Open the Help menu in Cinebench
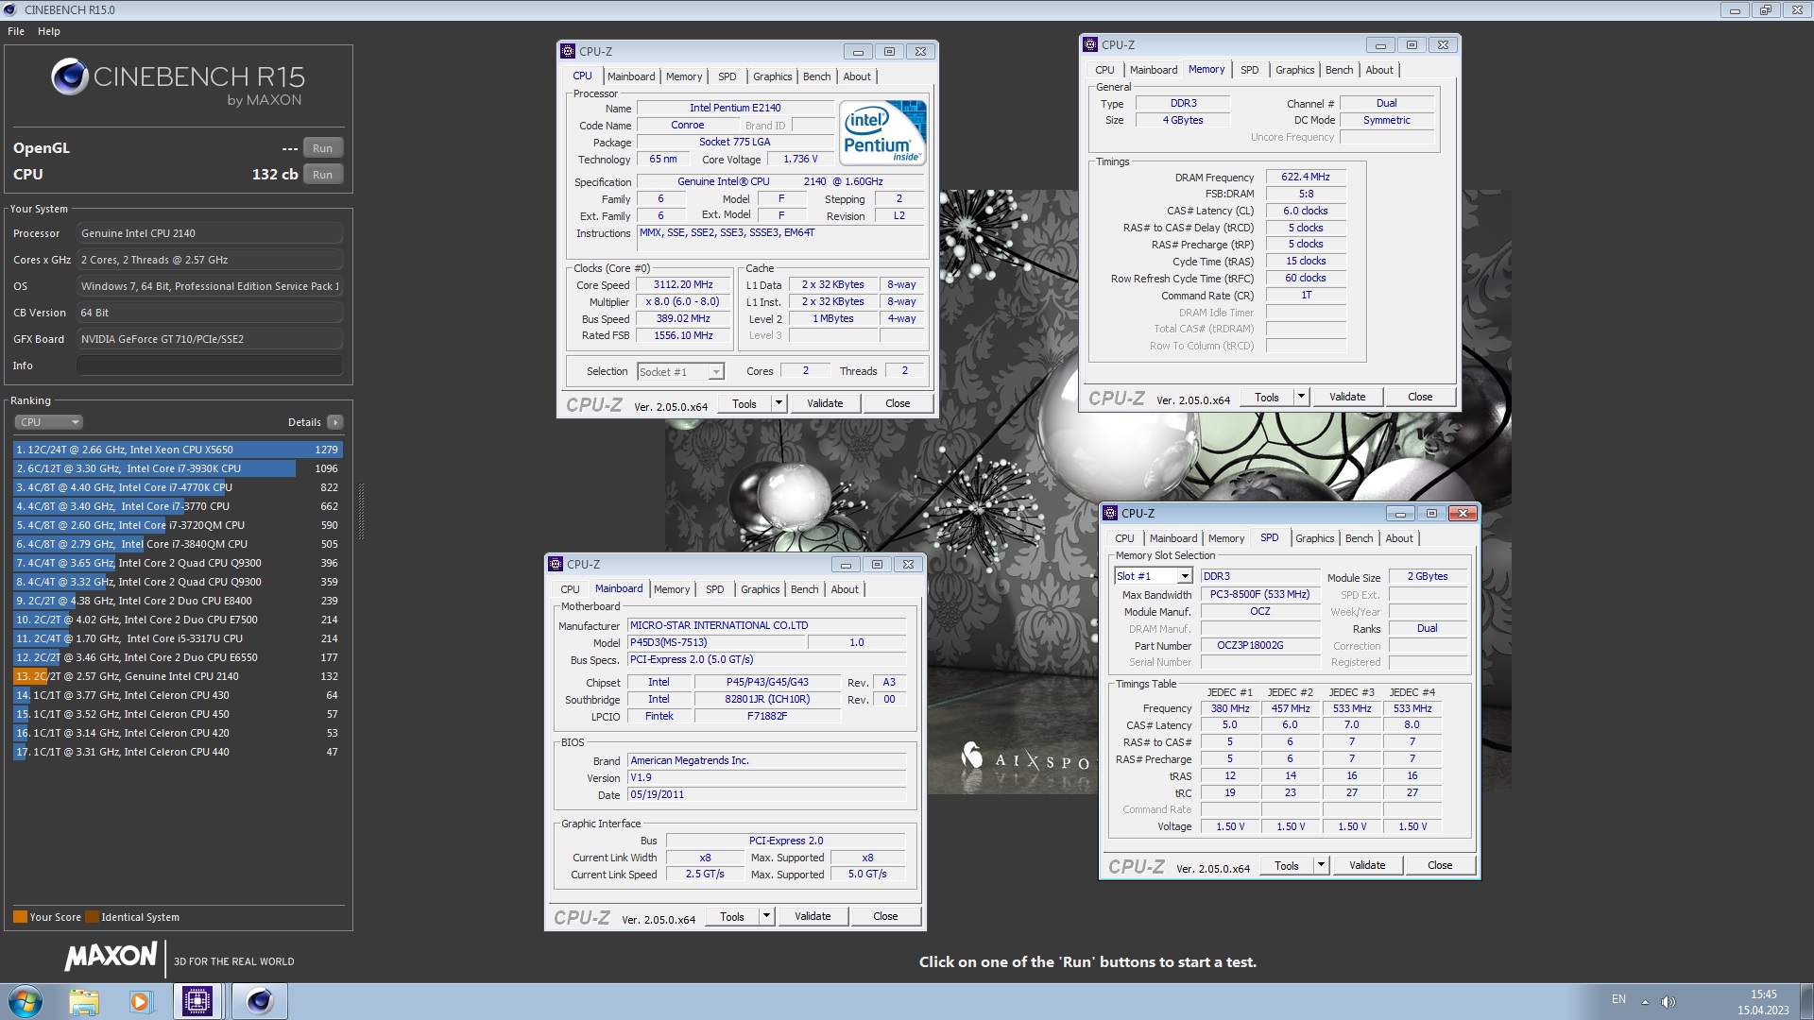This screenshot has height=1020, width=1814. (x=49, y=31)
